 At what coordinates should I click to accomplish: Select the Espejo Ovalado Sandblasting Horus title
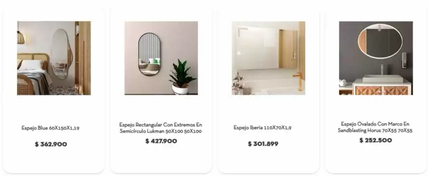375,127
